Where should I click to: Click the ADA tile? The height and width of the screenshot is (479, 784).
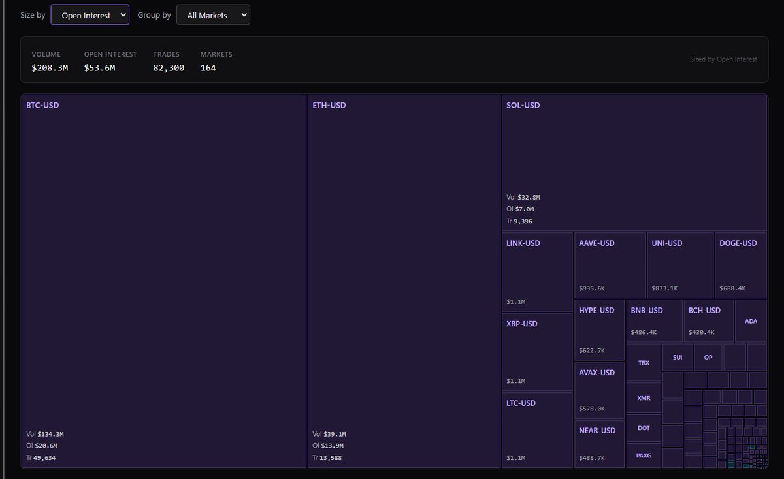pyautogui.click(x=751, y=321)
